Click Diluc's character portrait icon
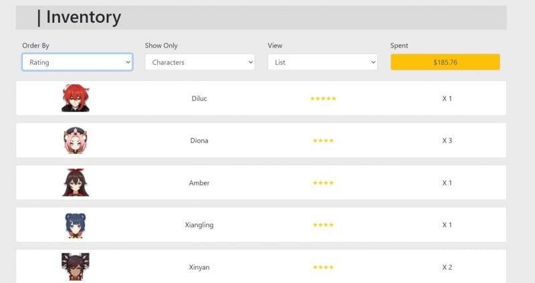535x283 pixels. tap(75, 98)
